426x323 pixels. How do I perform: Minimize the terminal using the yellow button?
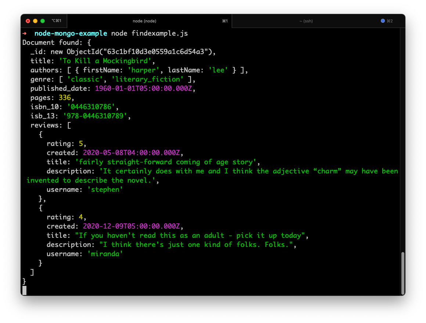35,21
